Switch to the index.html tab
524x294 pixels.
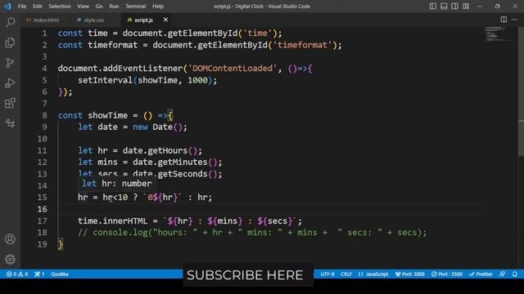43,20
